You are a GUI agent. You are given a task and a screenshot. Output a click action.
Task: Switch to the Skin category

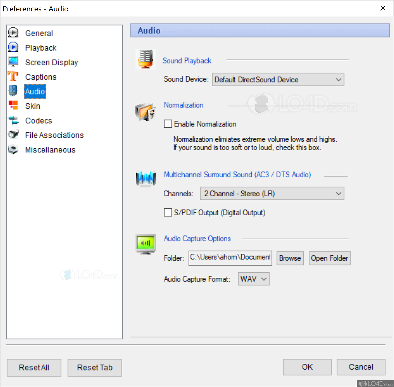[x=32, y=106]
